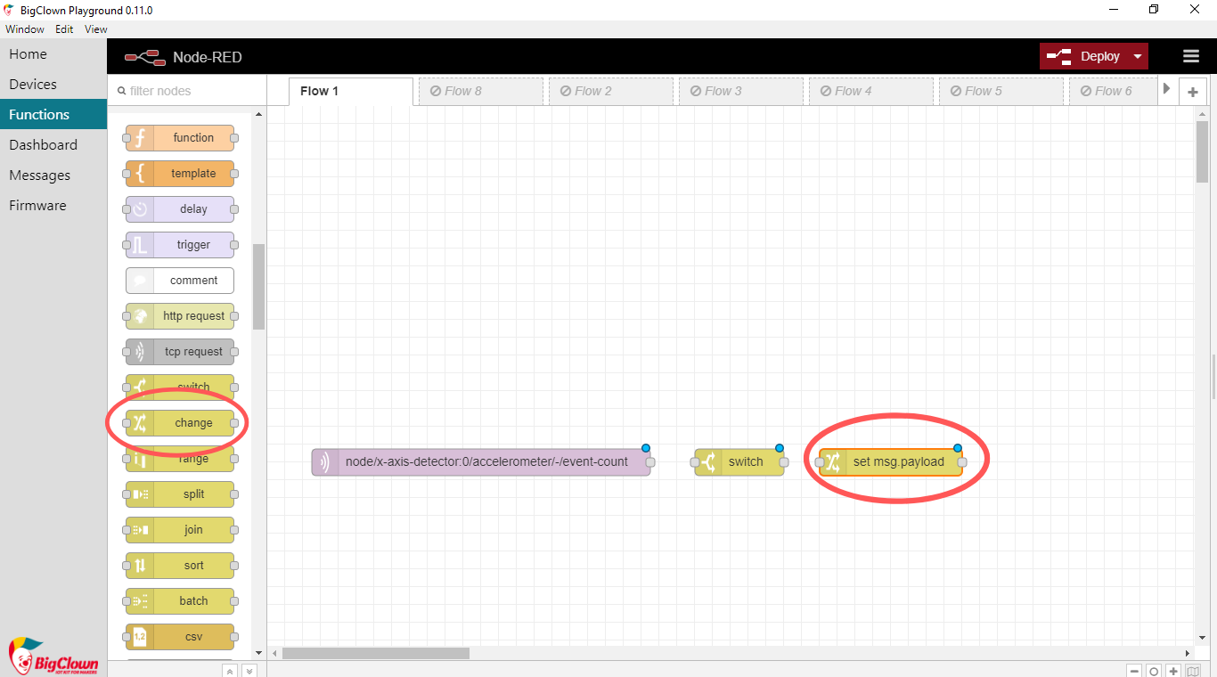Select the tcp request palette node
The width and height of the screenshot is (1217, 677).
coord(180,352)
